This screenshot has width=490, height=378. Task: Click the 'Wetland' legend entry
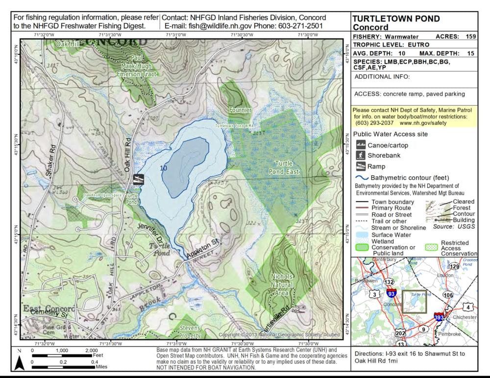383,241
